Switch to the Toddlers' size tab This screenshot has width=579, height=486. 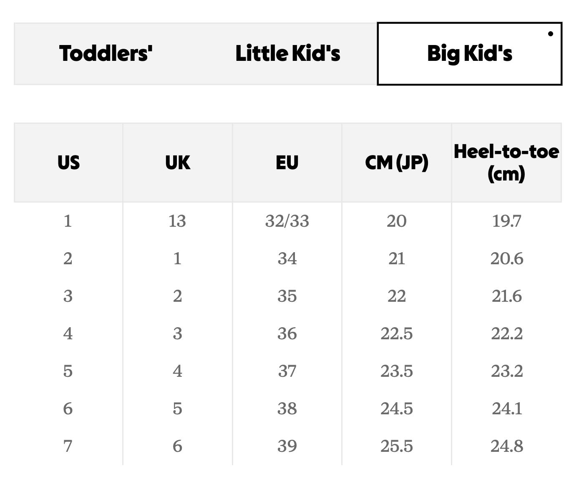pos(106,53)
